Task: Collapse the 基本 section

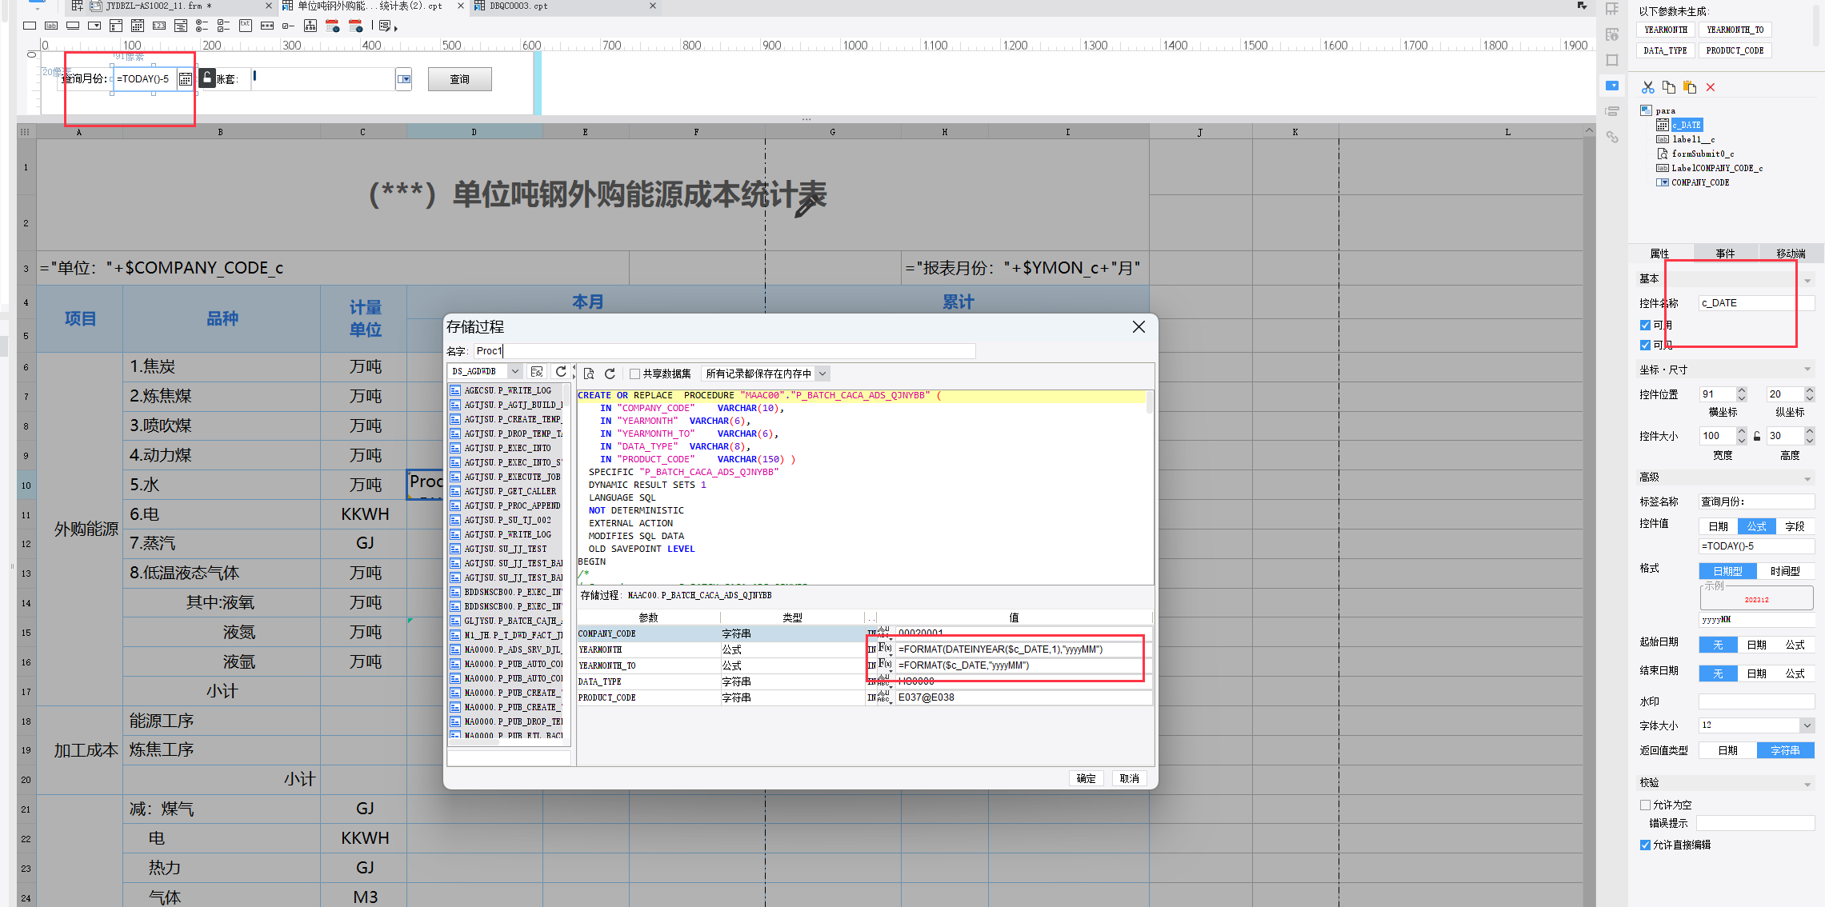Action: coord(1807,280)
